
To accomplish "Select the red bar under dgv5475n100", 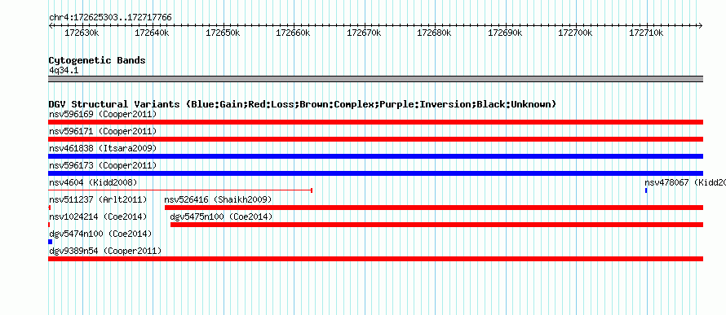I will click(436, 225).
